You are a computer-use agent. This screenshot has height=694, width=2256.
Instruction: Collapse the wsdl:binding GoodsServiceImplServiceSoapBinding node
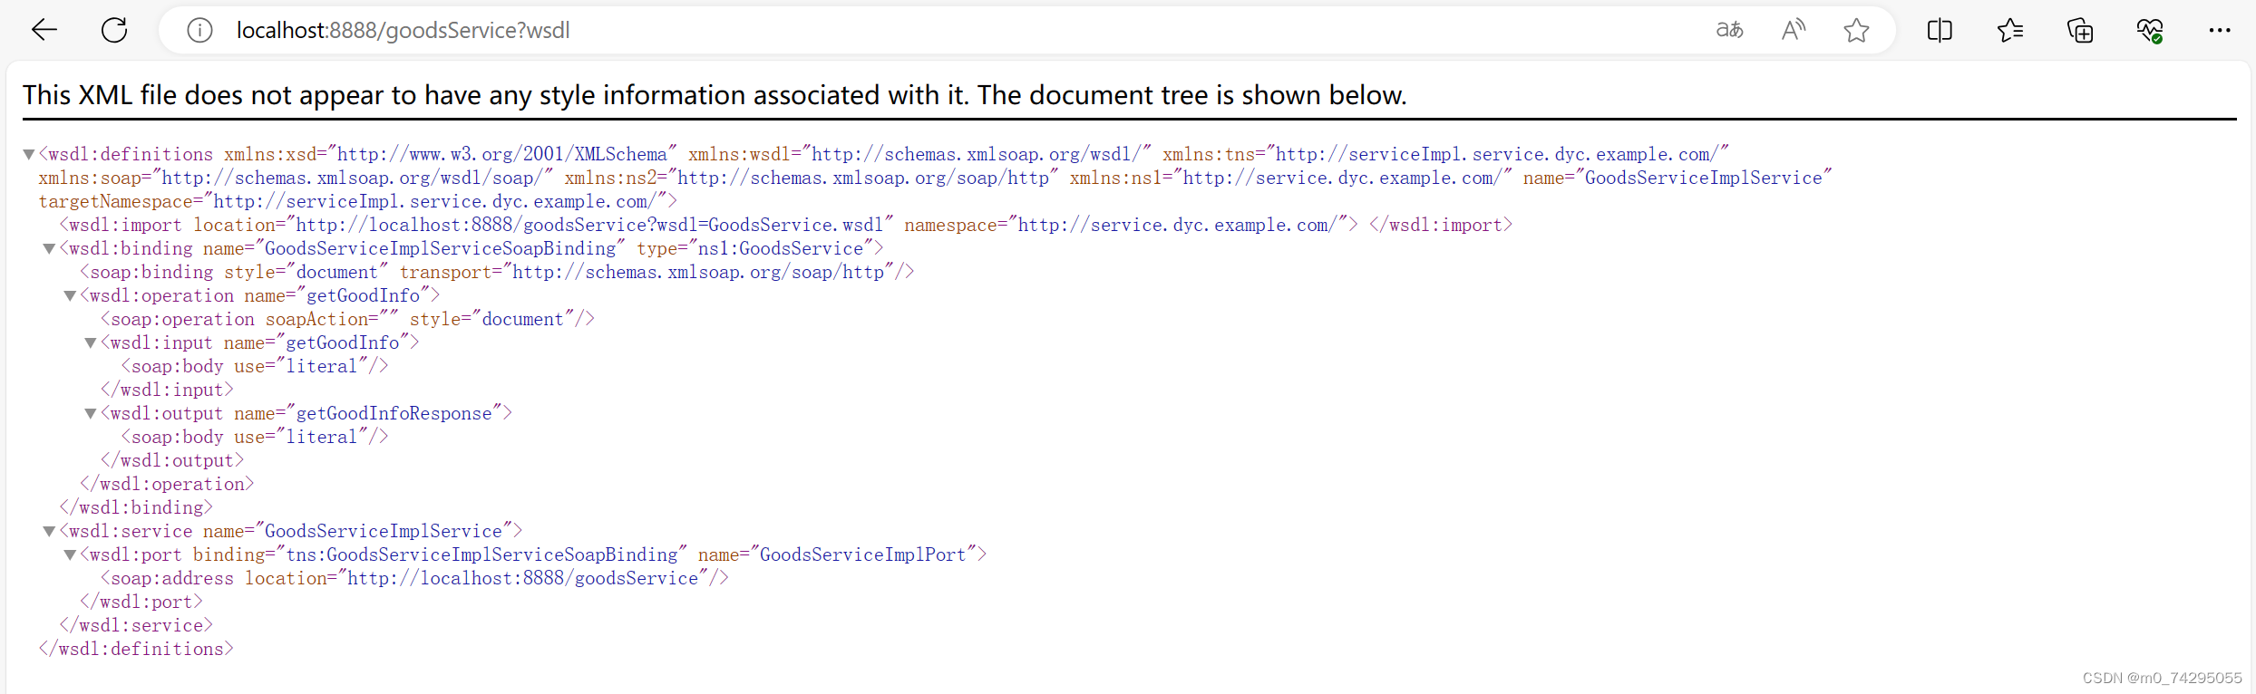50,249
